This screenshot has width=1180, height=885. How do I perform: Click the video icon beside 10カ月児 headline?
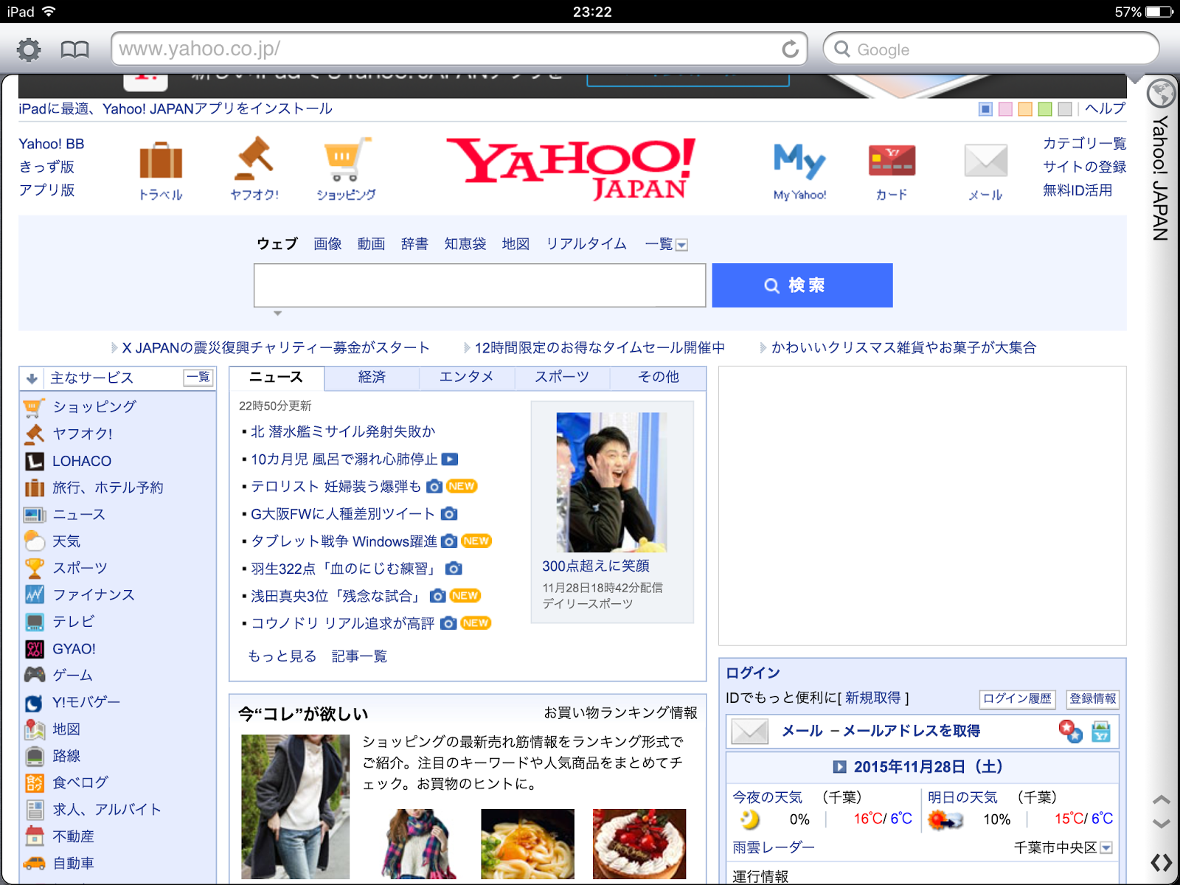click(450, 459)
